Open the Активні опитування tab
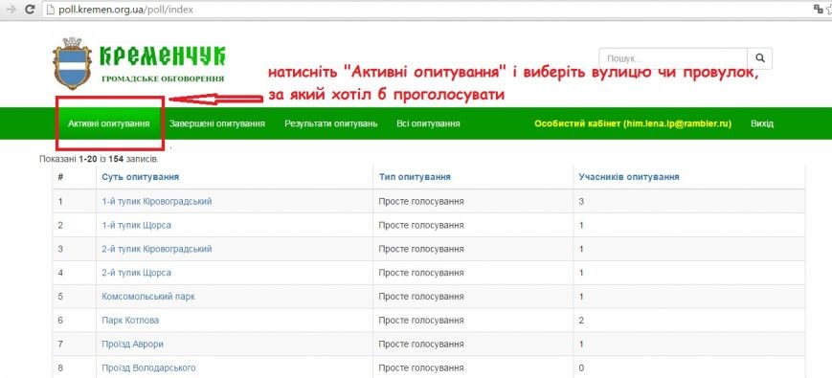This screenshot has height=378, width=832. point(109,123)
